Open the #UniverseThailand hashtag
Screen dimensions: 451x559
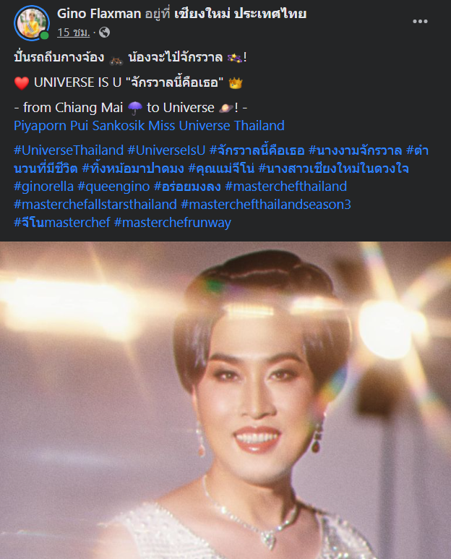[69, 150]
